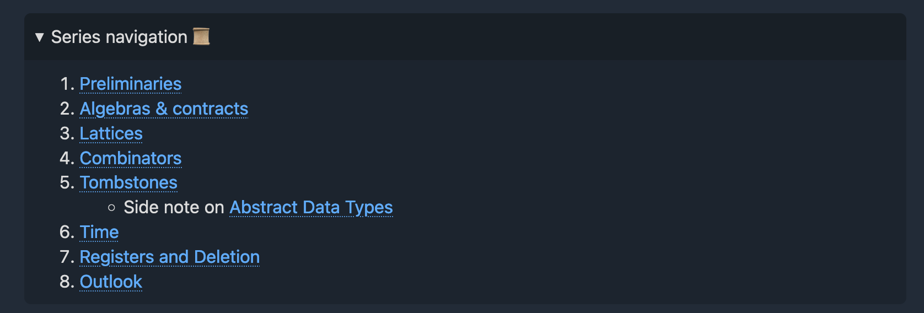This screenshot has height=313, width=924.
Task: Open the Tombstones link
Action: (x=128, y=182)
